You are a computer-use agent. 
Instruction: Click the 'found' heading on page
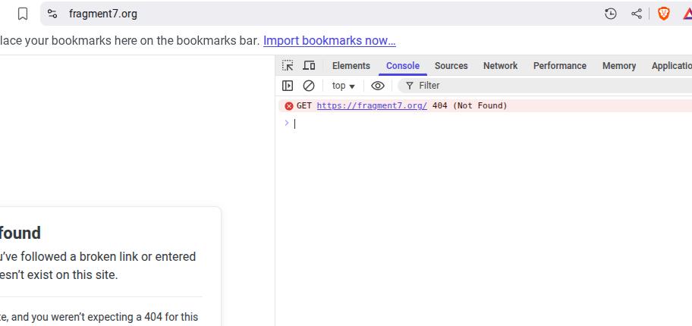coord(20,233)
